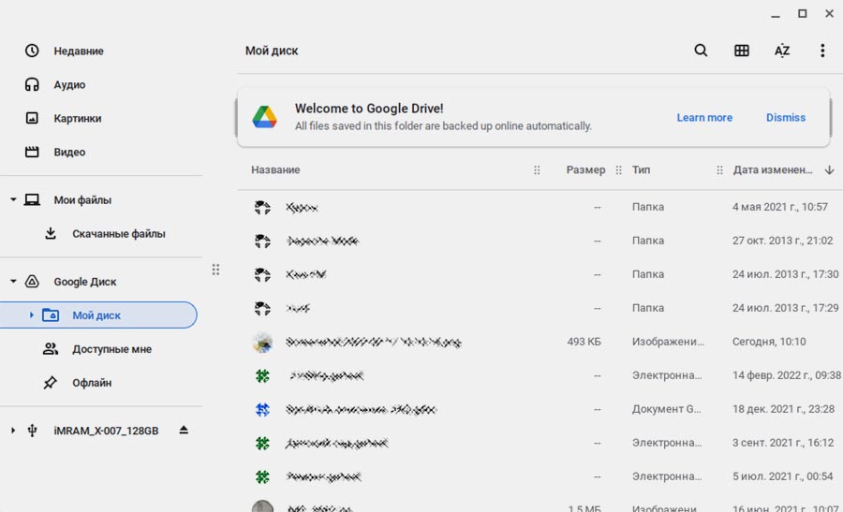
Task: Click the Размер column resize handle
Action: (x=618, y=170)
